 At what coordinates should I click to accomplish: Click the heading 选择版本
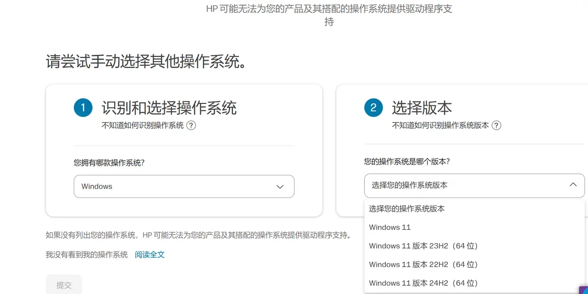pyautogui.click(x=422, y=108)
